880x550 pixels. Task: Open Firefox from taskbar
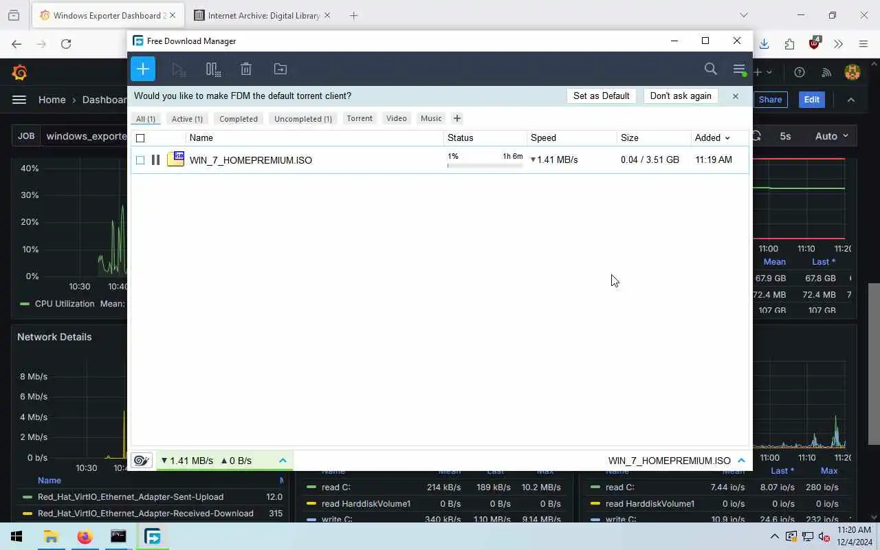coord(85,537)
